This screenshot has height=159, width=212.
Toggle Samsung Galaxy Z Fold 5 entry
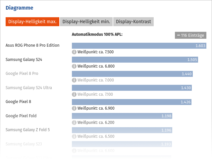28,130
